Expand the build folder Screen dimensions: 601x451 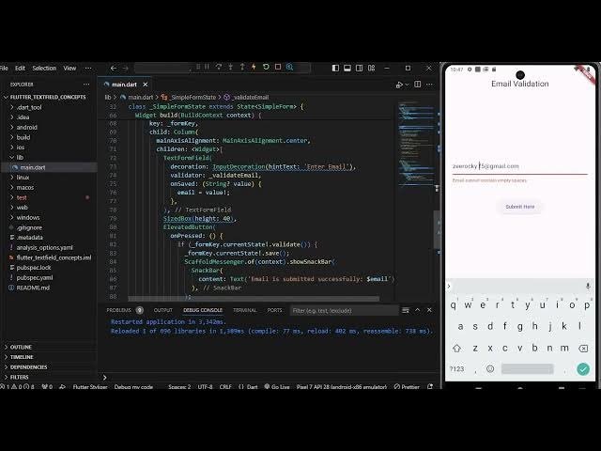pyautogui.click(x=23, y=137)
